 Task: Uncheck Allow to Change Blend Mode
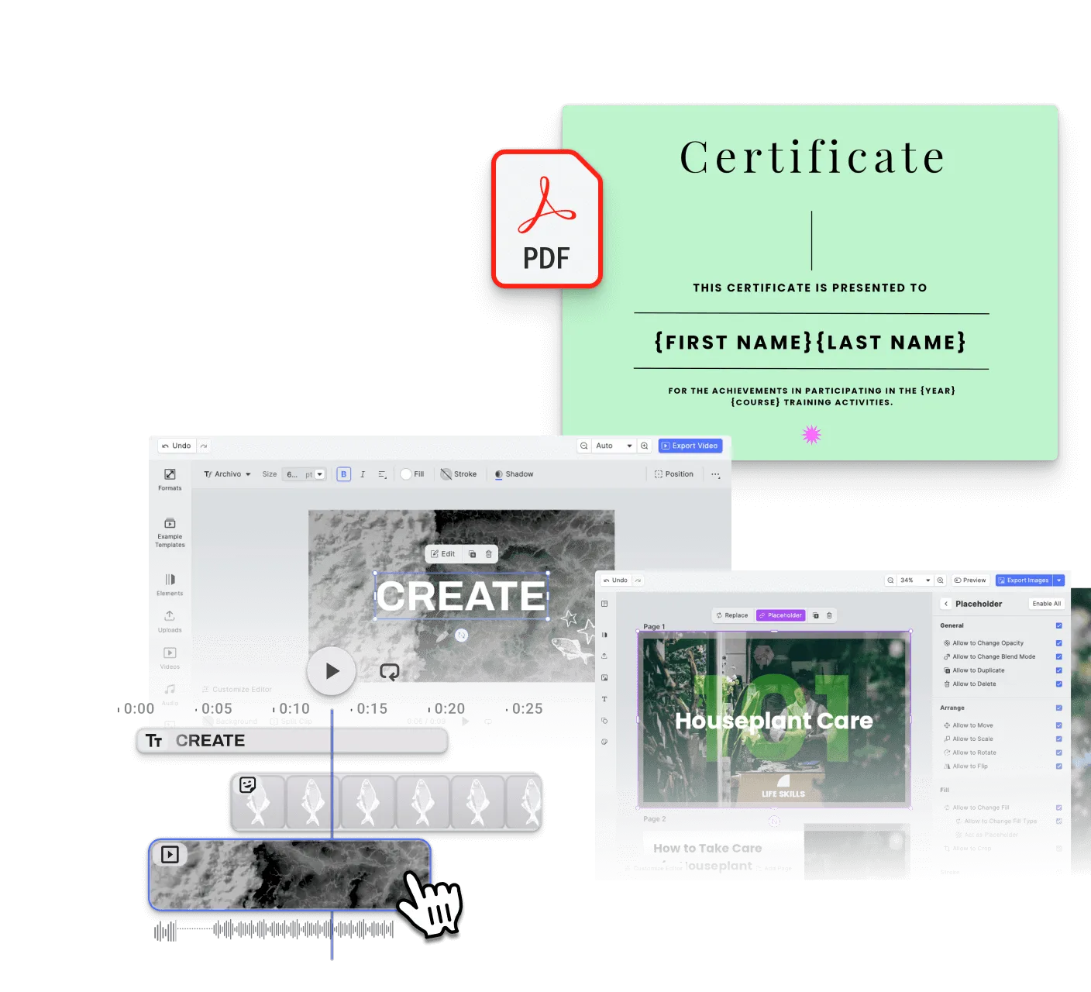[x=1058, y=656]
